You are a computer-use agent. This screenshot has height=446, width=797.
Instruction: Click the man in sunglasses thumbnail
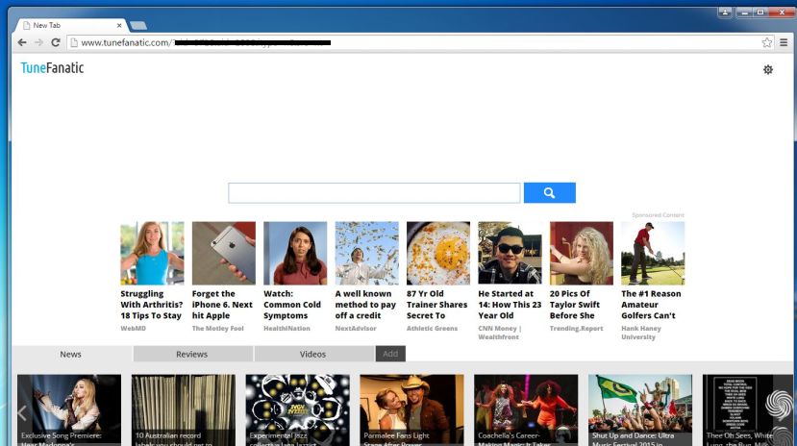(x=510, y=253)
